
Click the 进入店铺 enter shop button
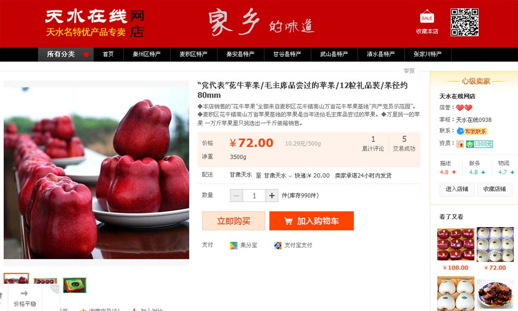tap(457, 189)
